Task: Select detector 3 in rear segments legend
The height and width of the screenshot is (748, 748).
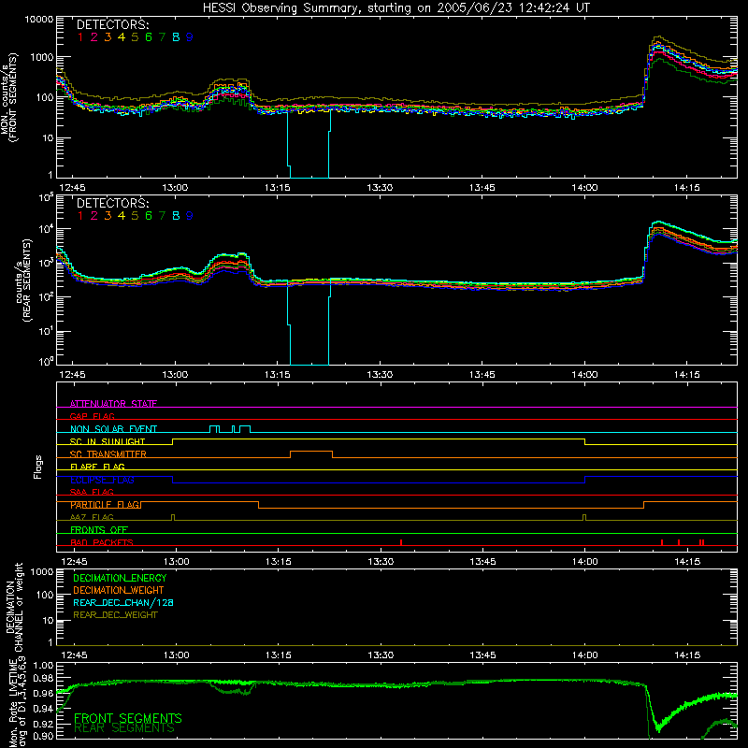Action: [108, 216]
